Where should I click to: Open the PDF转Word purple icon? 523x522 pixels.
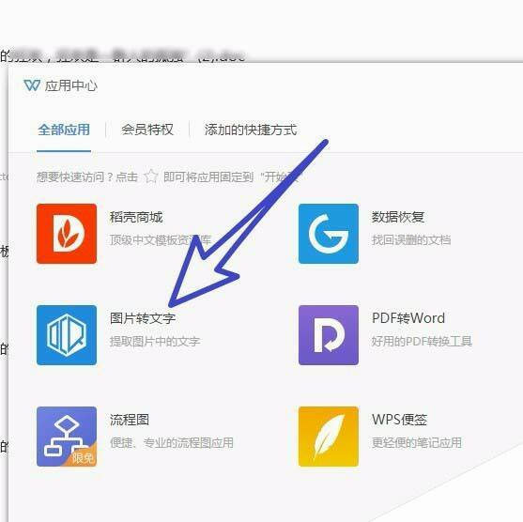coord(329,335)
